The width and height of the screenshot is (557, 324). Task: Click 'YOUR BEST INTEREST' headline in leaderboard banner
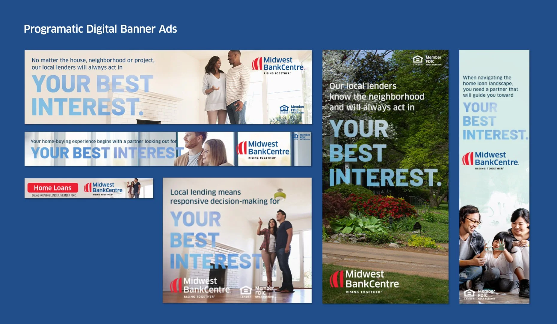pyautogui.click(x=107, y=153)
